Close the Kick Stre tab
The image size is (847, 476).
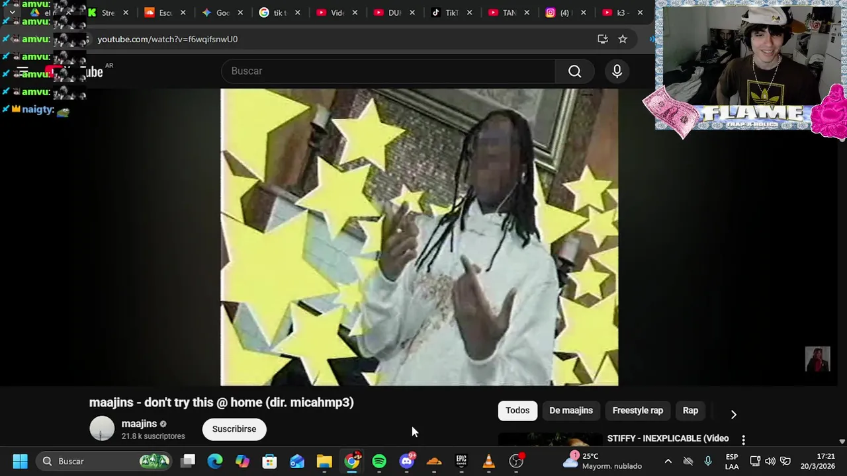pos(126,13)
